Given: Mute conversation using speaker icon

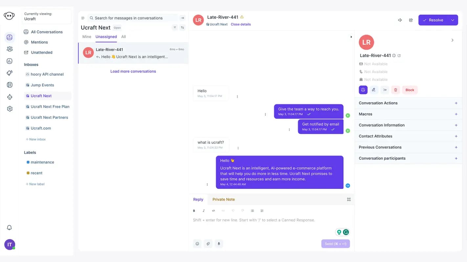Looking at the screenshot, I should pos(400,20).
